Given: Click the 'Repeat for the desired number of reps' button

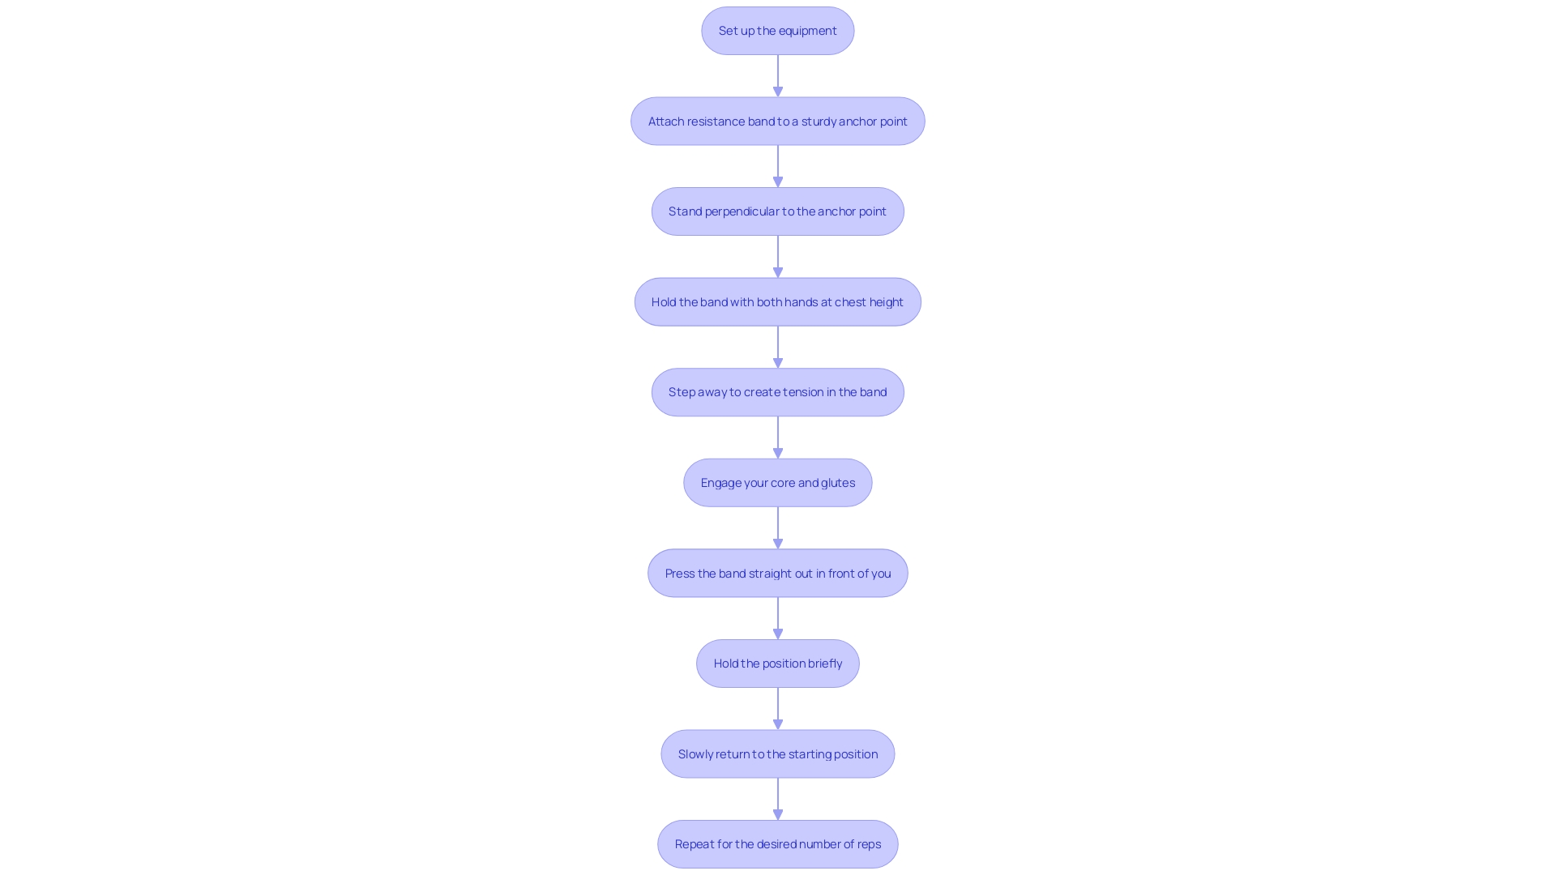Looking at the screenshot, I should tap(778, 844).
